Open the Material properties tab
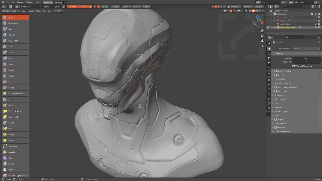 [269, 108]
